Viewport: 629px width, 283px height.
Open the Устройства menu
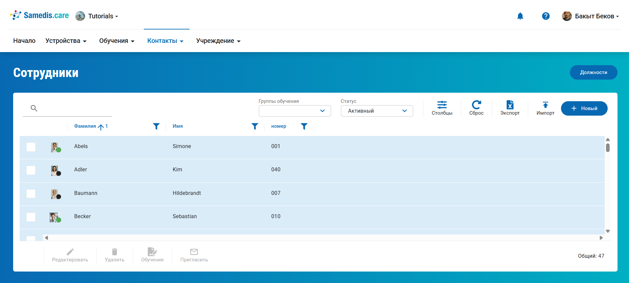point(66,41)
